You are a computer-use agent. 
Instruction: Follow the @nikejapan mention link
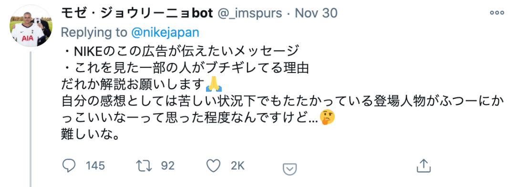click(x=165, y=32)
